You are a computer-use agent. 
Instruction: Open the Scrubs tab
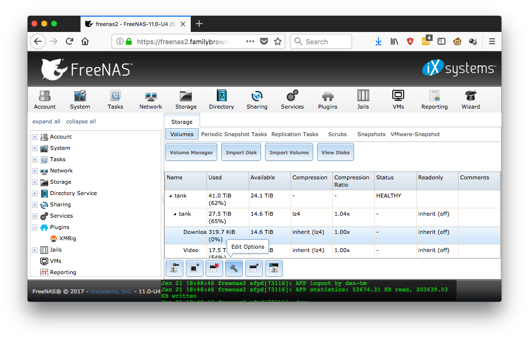click(337, 134)
